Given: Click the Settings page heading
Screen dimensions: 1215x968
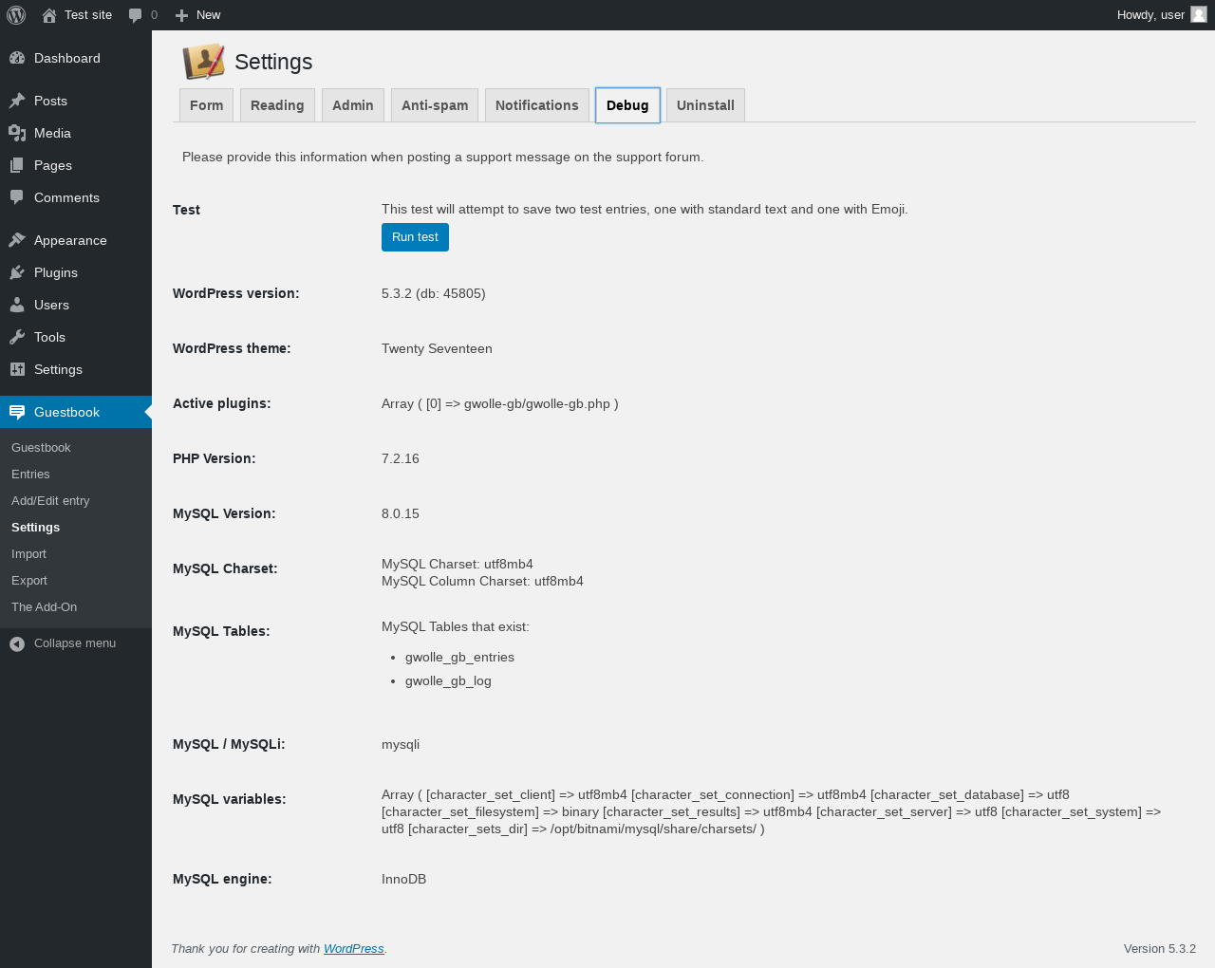Looking at the screenshot, I should (273, 62).
